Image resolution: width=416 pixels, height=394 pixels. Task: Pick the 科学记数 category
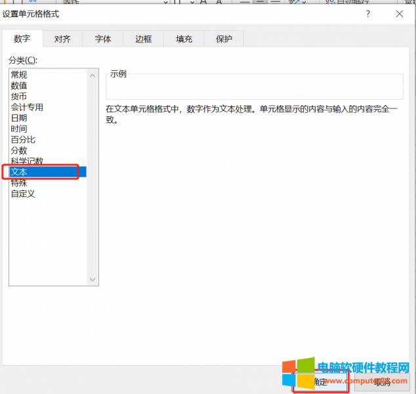27,162
